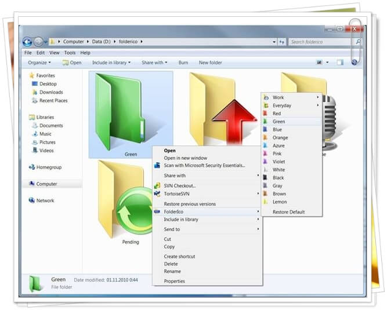Click the Open toolbar button
The width and height of the screenshot is (387, 310).
point(72,63)
